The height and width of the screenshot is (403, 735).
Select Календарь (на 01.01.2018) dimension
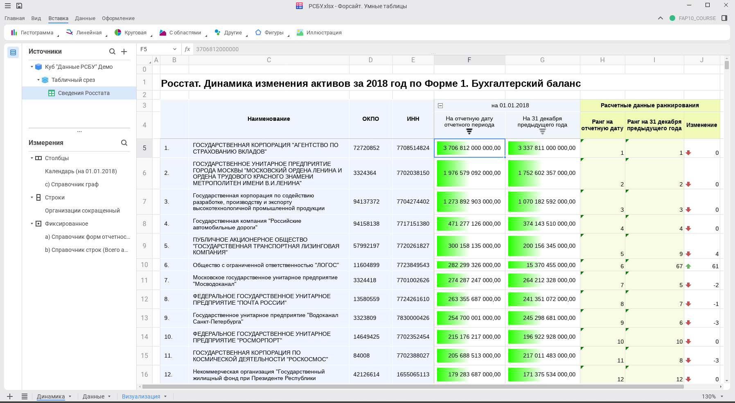click(81, 171)
